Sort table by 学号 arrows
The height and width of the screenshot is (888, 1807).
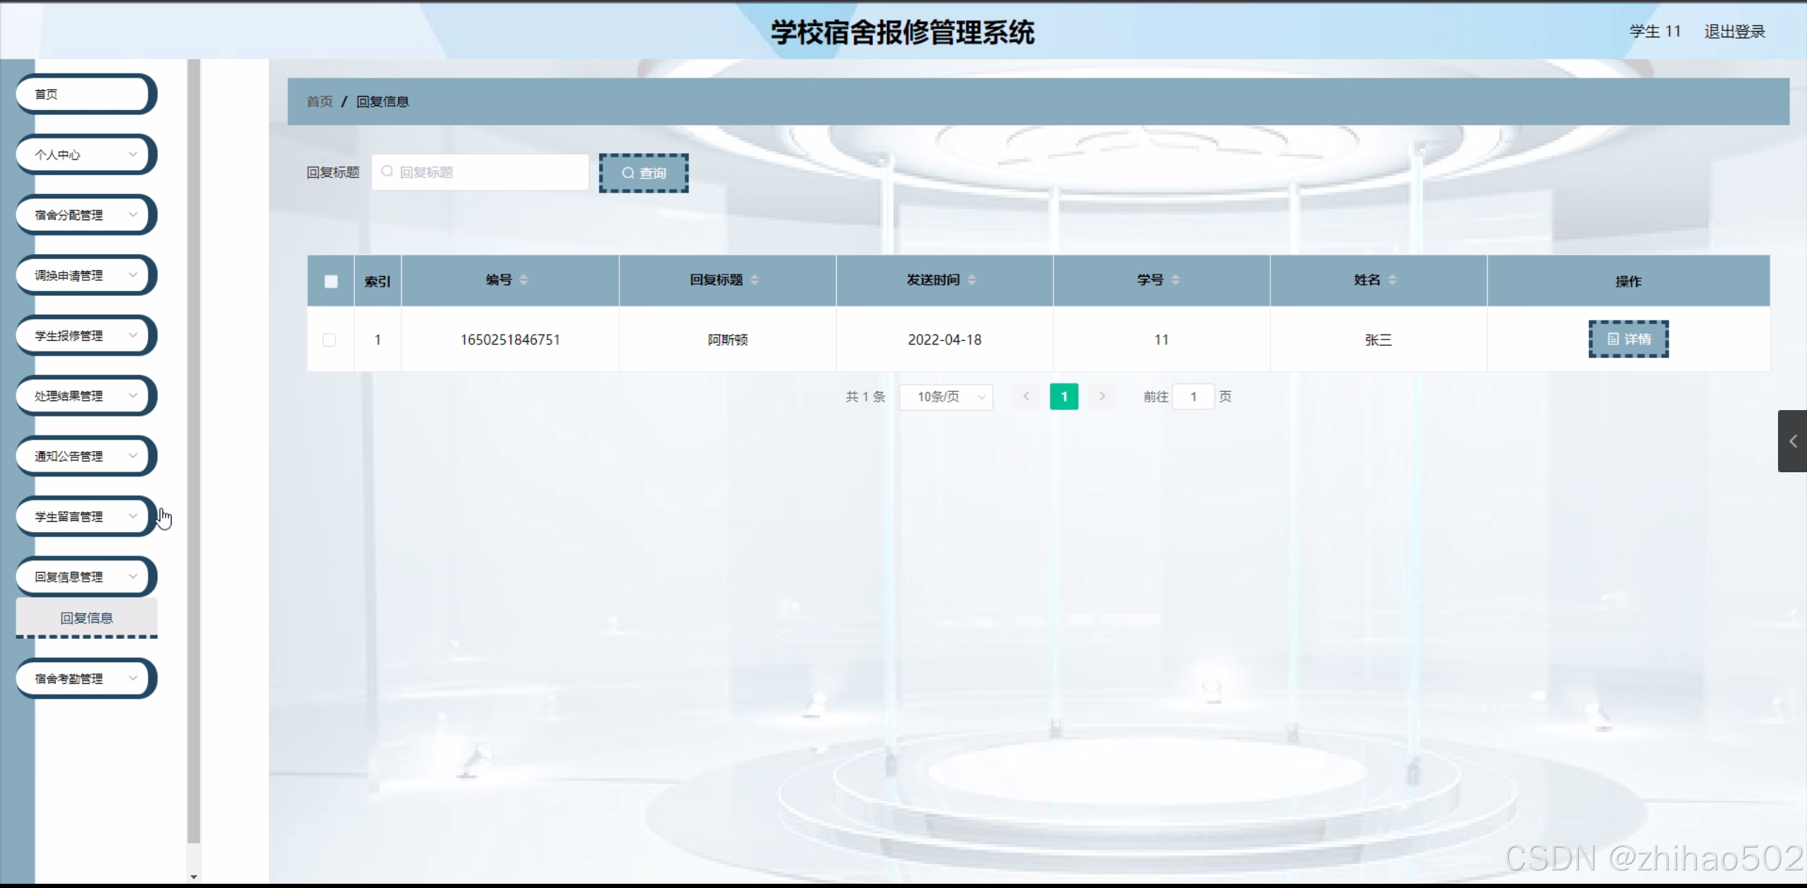point(1175,280)
